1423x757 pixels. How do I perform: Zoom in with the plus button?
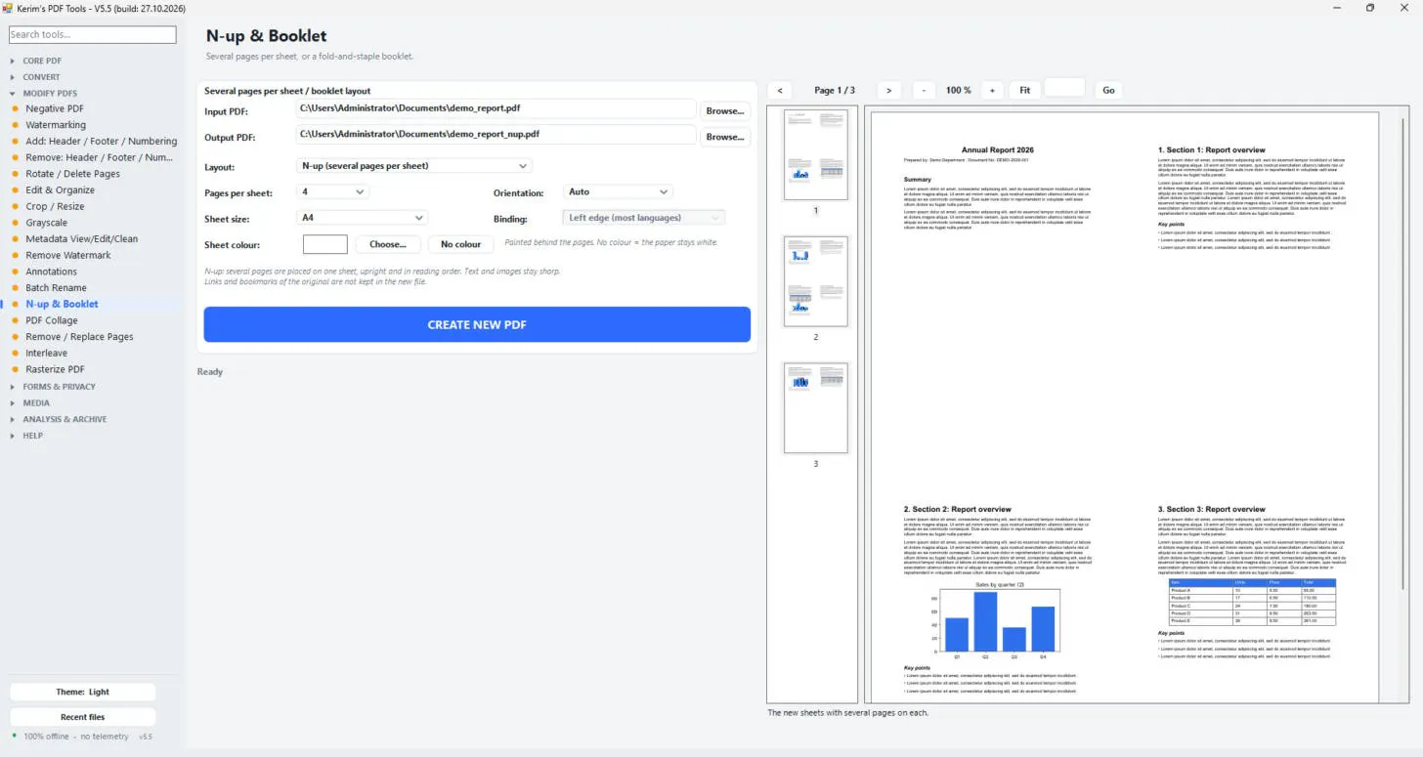tap(992, 90)
